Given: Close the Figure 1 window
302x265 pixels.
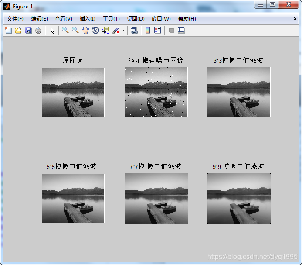Looking at the screenshot, I should pyautogui.click(x=288, y=5).
